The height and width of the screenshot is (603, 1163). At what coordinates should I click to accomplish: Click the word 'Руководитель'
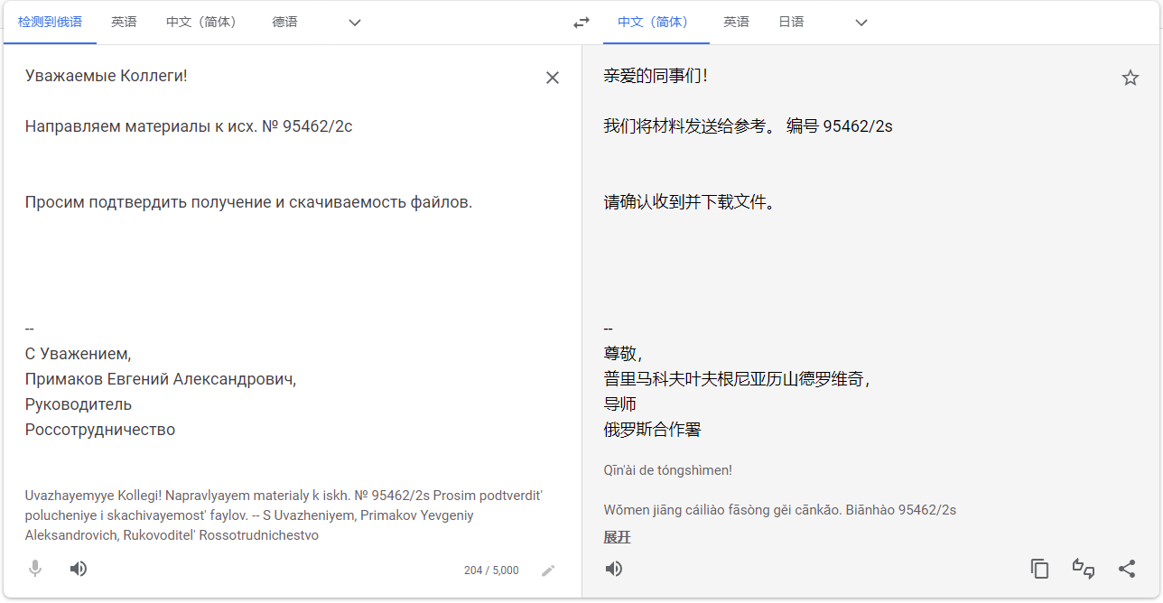coord(79,404)
